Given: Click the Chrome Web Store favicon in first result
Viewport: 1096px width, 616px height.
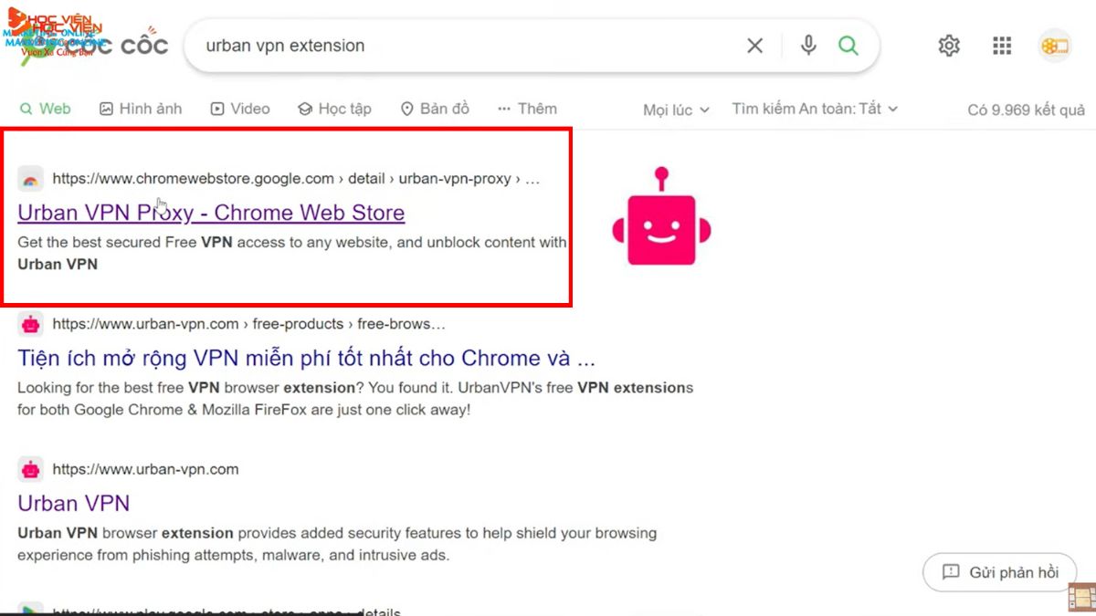Looking at the screenshot, I should click(x=31, y=179).
